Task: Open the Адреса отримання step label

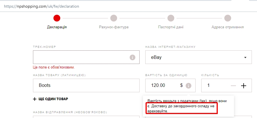Action: click(227, 27)
